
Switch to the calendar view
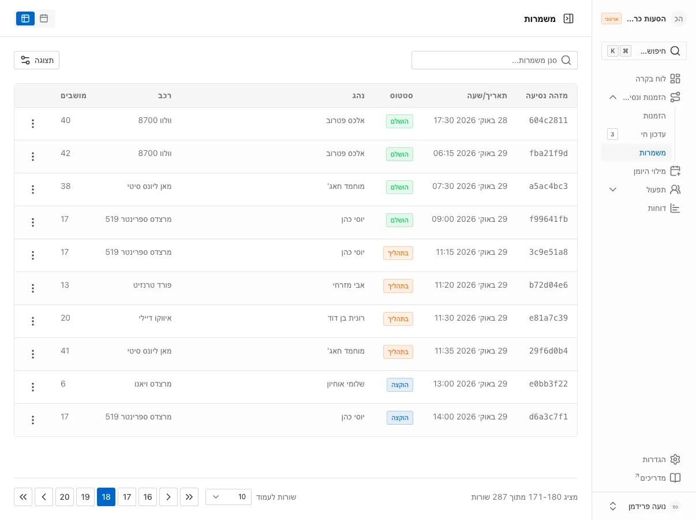click(x=44, y=18)
